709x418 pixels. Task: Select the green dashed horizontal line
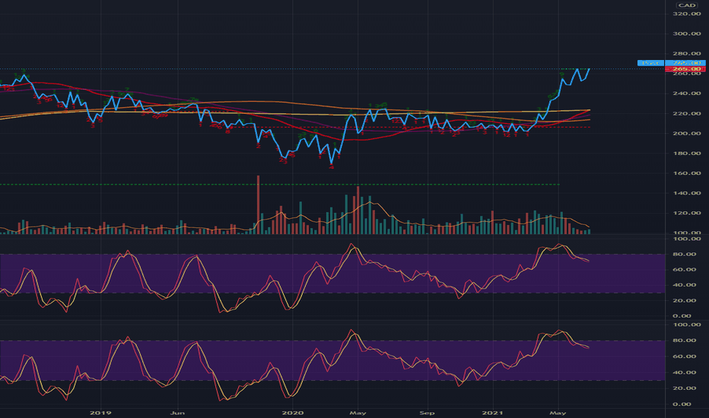tap(279, 185)
